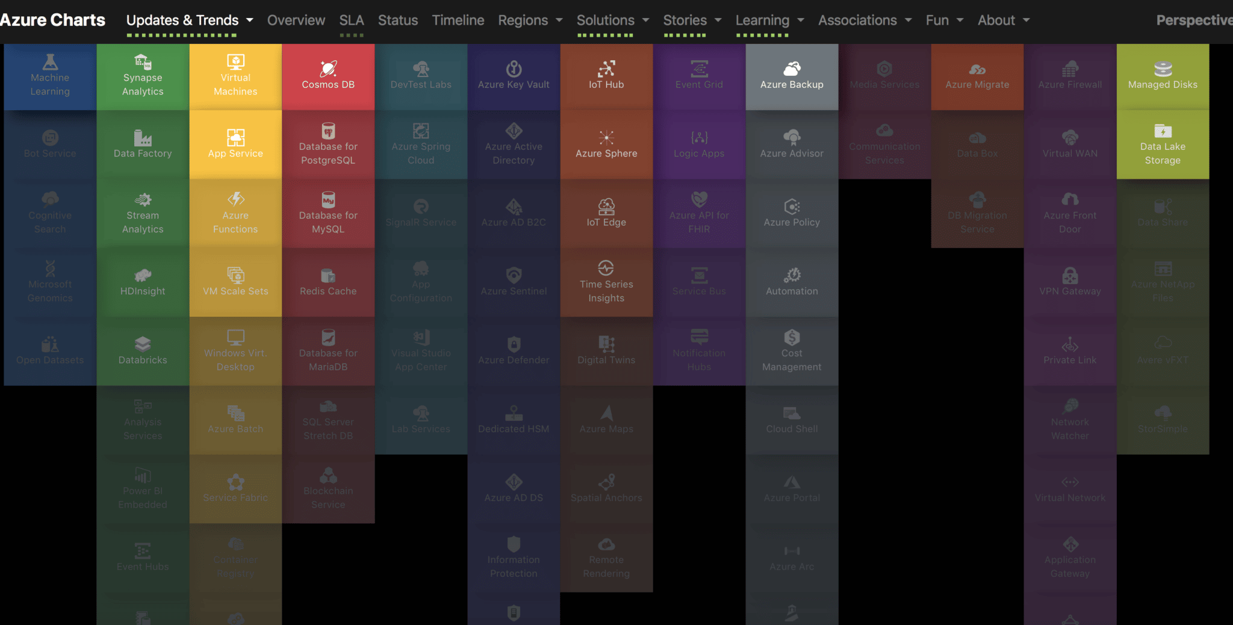The image size is (1233, 625).
Task: Select the Digital Twins tile
Action: 606,351
